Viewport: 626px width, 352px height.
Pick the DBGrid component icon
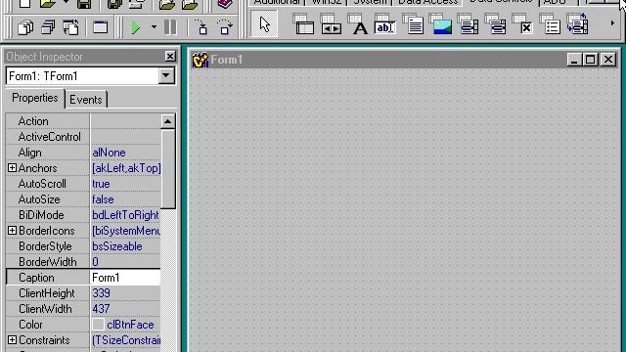pos(304,23)
